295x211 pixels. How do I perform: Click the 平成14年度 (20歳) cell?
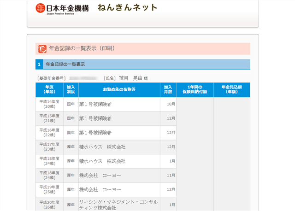pos(49,104)
